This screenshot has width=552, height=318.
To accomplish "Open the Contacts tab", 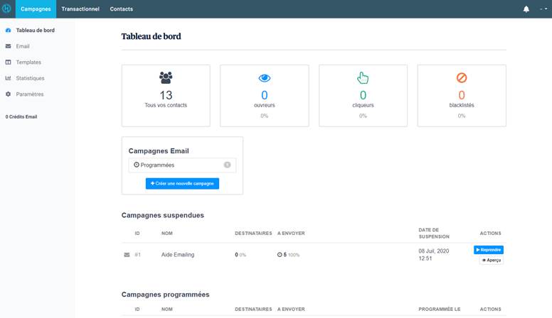I will (121, 9).
